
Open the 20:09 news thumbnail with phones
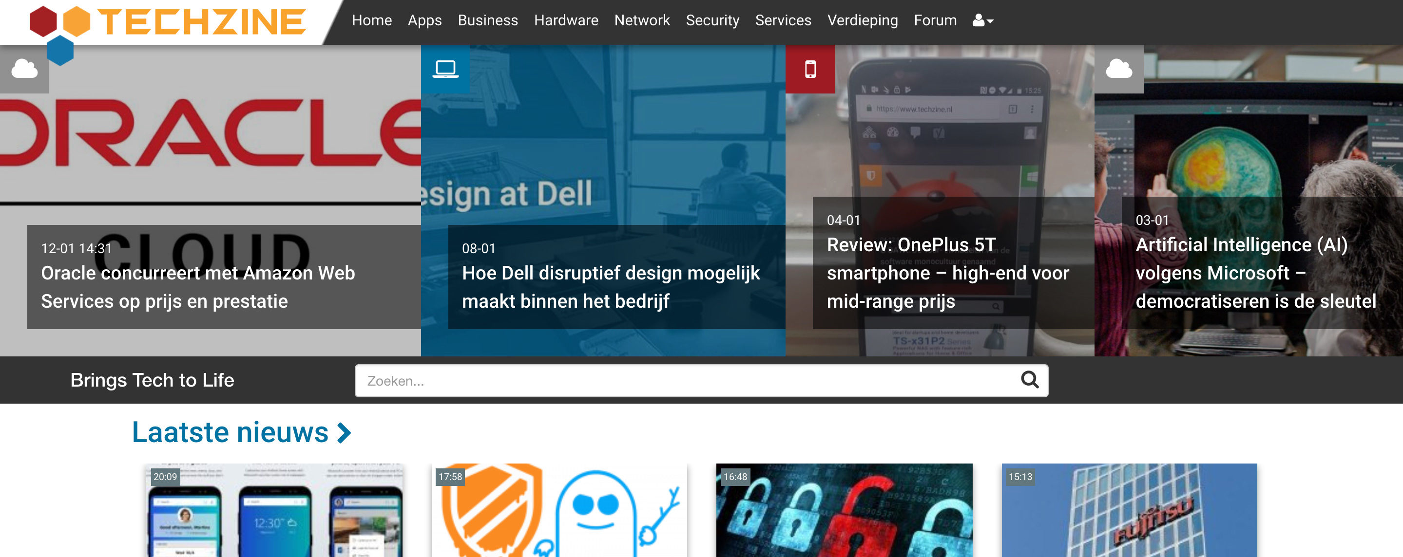274,510
